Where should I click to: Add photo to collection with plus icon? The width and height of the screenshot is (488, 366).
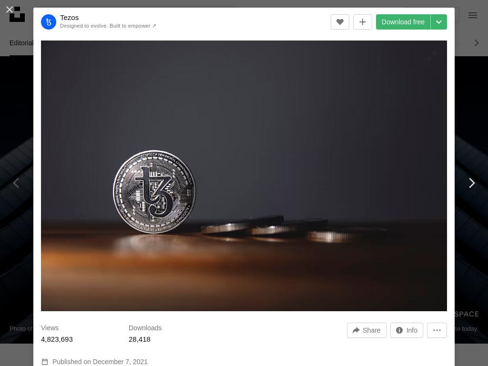point(363,22)
